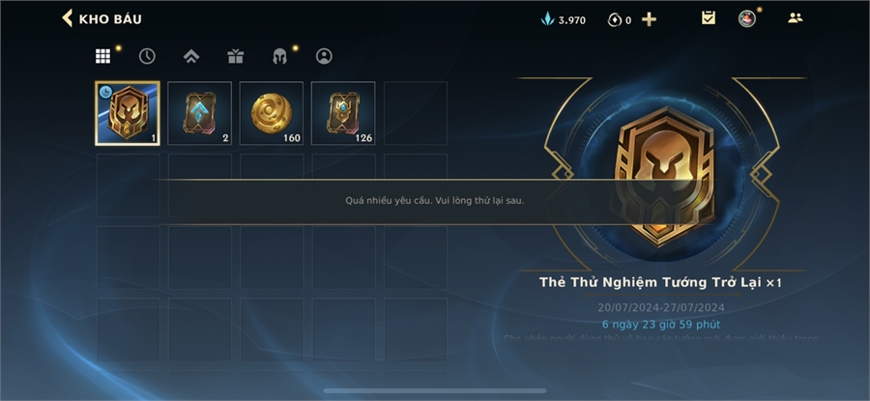The width and height of the screenshot is (870, 401).
Task: Open the player avatar profile icon
Action: 747,18
